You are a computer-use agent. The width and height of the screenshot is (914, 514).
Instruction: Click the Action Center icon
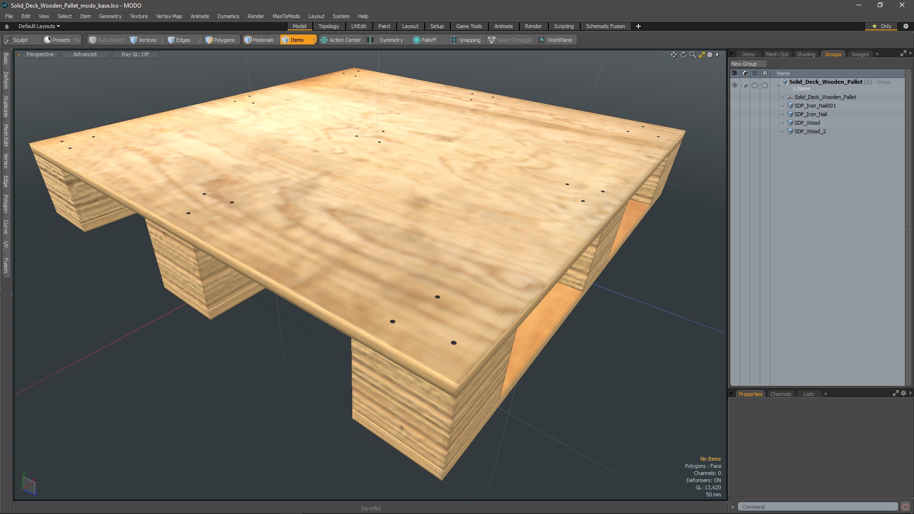[325, 40]
